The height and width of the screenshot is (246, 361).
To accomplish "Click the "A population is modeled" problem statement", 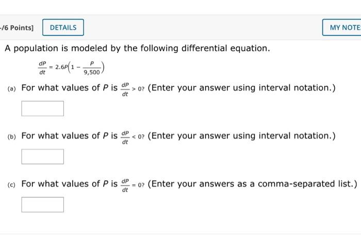I will tap(137, 48).
